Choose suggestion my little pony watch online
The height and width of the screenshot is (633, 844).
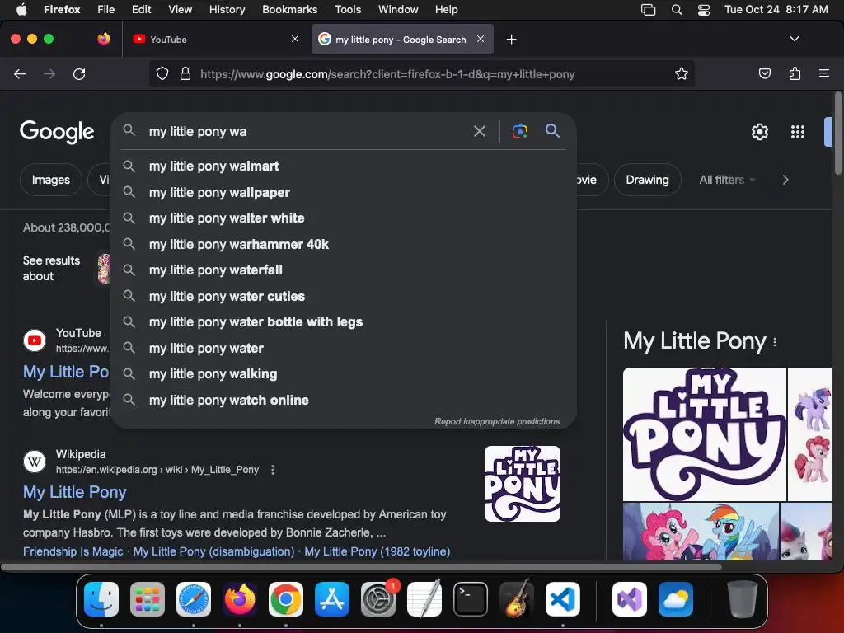click(x=344, y=400)
